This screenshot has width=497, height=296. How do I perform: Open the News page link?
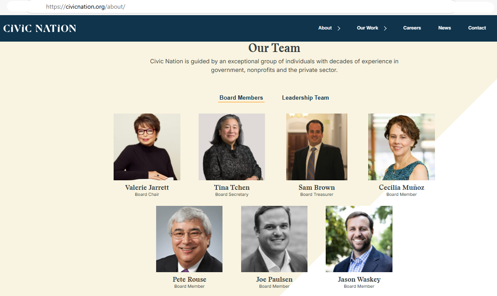pyautogui.click(x=445, y=28)
